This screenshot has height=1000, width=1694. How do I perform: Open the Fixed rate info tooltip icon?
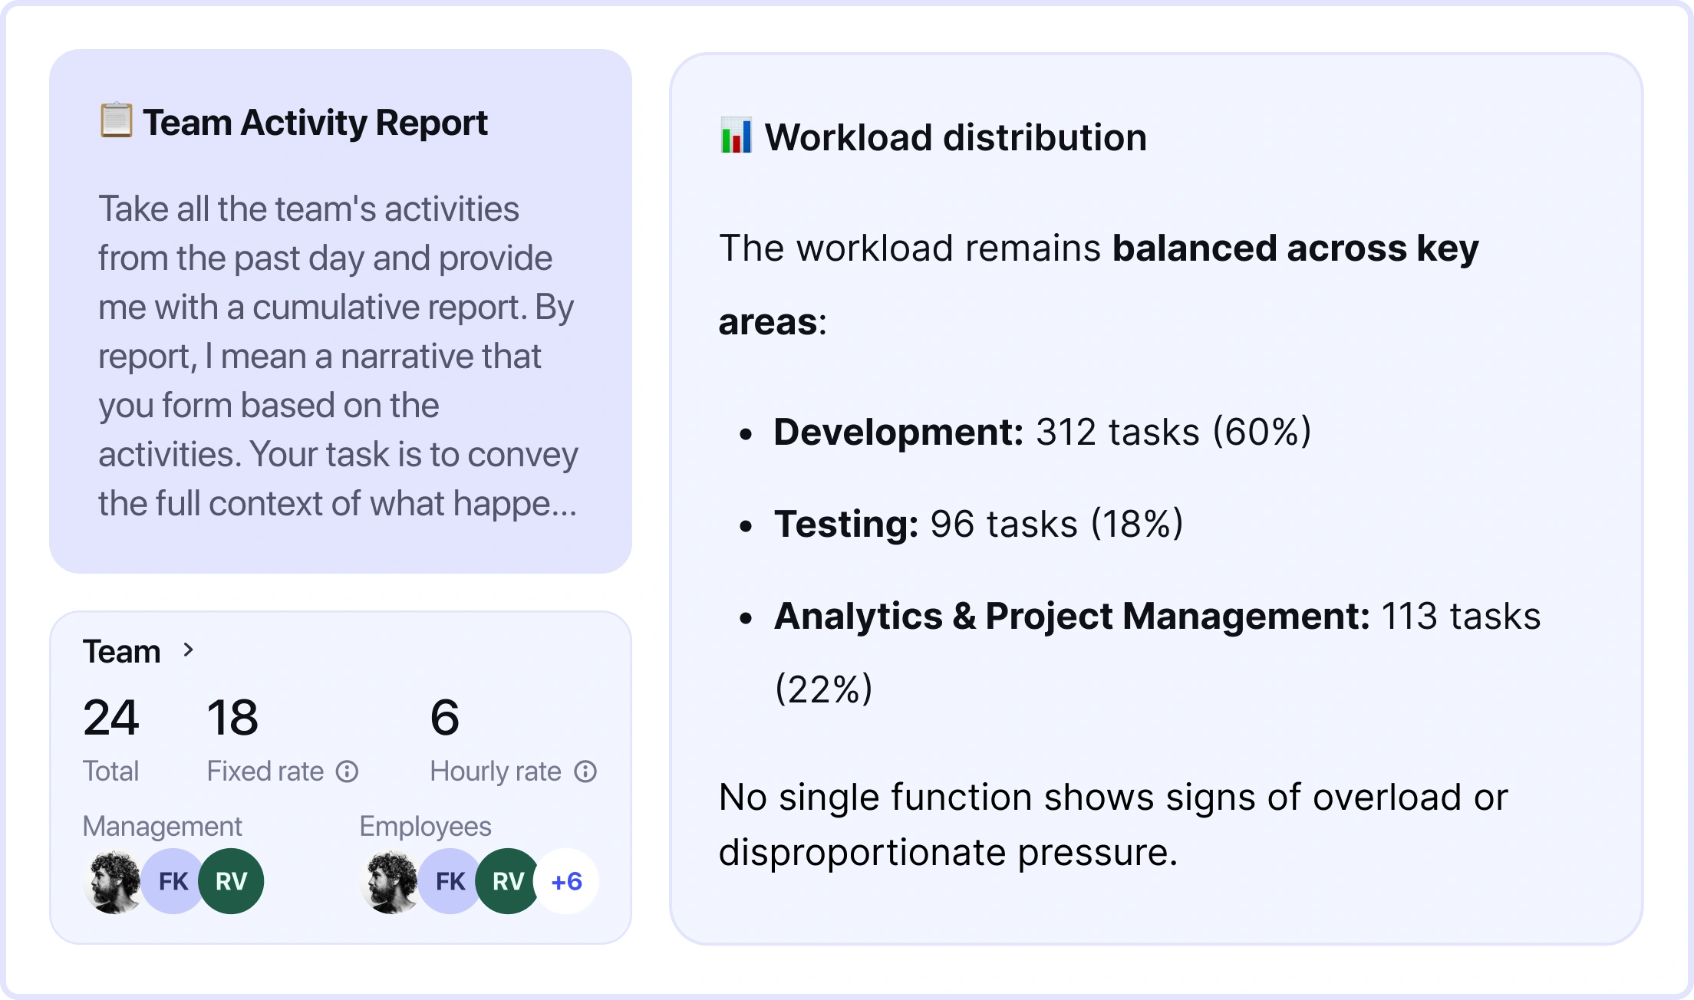pos(348,771)
